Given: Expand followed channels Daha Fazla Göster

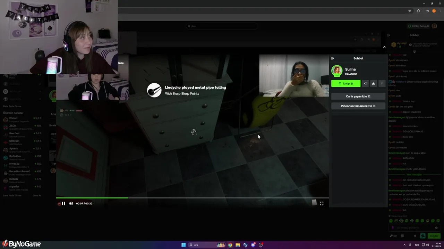Looking at the screenshot, I should [x=12, y=106].
